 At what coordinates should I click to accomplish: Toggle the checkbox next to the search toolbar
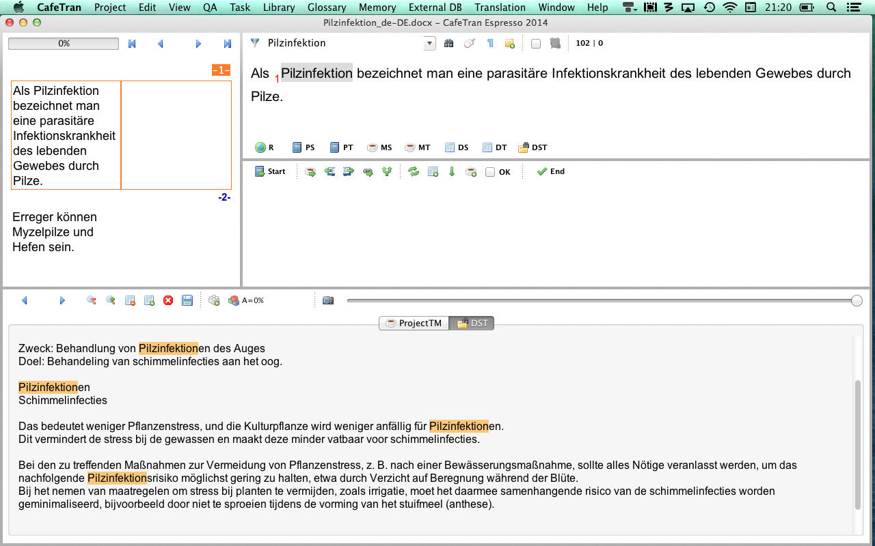click(536, 44)
